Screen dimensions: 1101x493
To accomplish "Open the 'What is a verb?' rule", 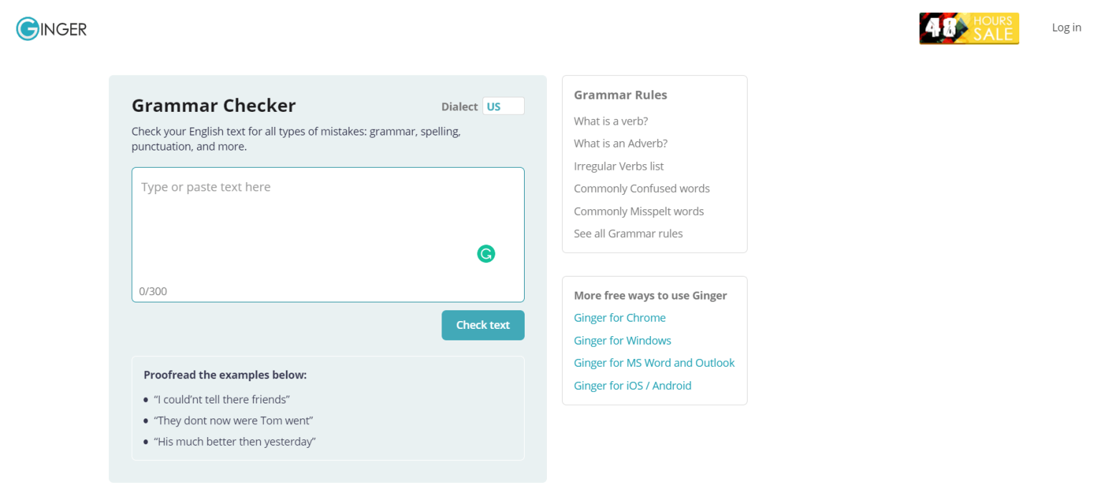I will [x=611, y=121].
